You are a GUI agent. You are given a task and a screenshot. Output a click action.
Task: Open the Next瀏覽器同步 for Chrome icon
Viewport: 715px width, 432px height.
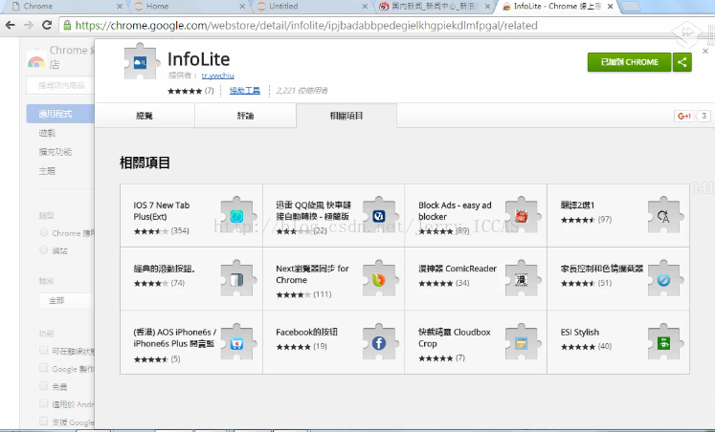pos(379,278)
